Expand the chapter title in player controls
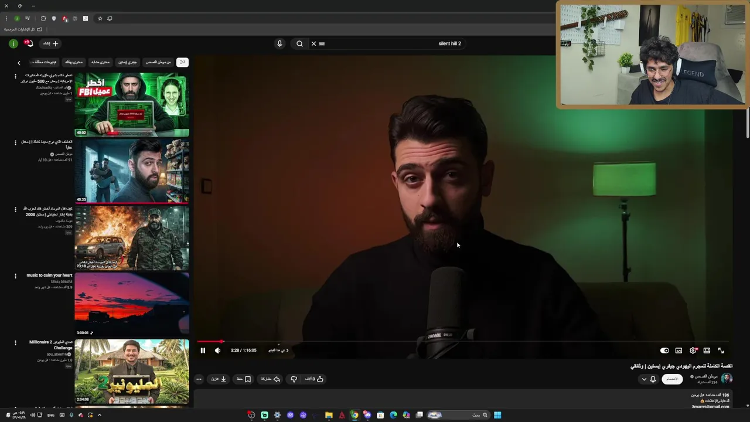750x422 pixels. pyautogui.click(x=278, y=350)
